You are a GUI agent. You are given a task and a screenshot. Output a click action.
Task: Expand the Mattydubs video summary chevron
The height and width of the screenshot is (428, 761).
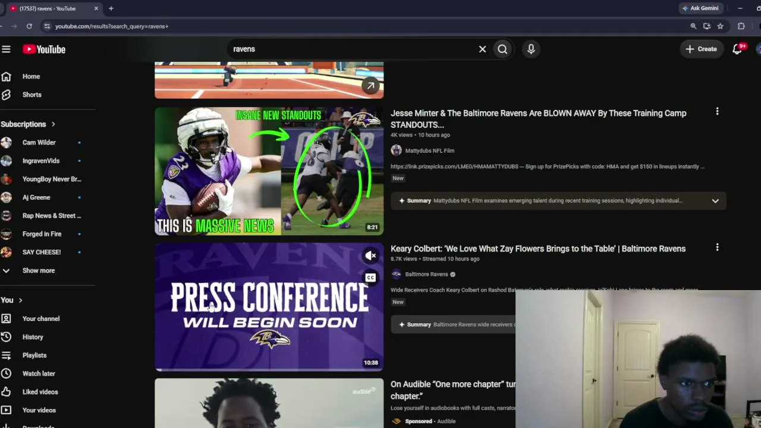715,201
